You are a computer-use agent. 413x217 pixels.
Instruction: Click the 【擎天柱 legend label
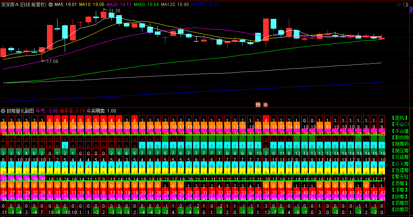tap(401, 177)
